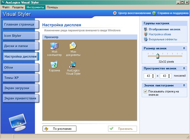Click the Визуальные эффекты icon
Screen dimensions: 190x139
point(146,39)
